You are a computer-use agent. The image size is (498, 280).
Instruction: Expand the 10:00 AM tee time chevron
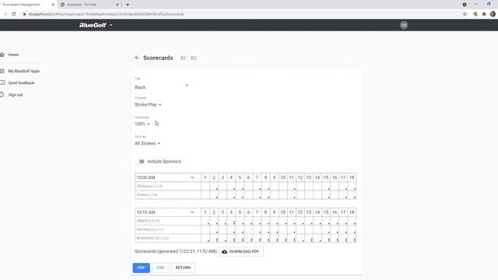192,177
